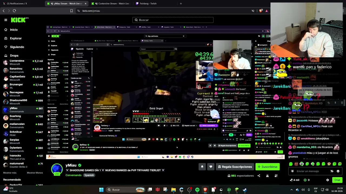
Task: View site information for kick.com
Action: (x=78, y=11)
